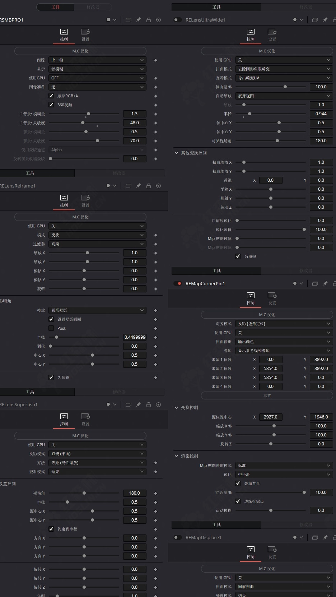Screen dimensions: 336x597
Task: Toggle the REMapCornerPin1 enable switch
Action: click(177, 283)
